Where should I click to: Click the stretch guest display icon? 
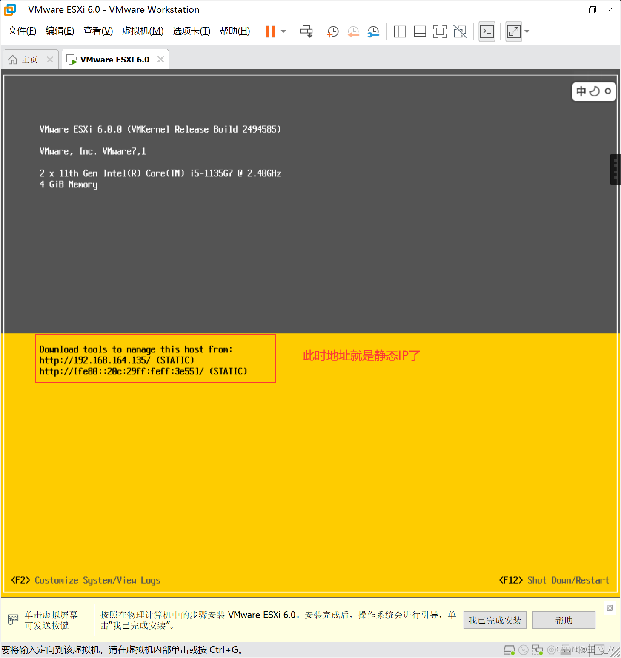pos(514,31)
